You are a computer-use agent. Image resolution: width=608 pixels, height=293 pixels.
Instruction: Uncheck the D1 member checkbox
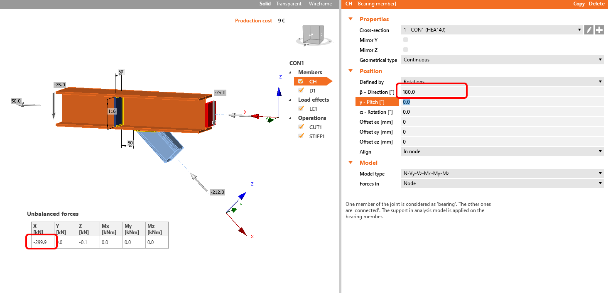[x=301, y=90]
